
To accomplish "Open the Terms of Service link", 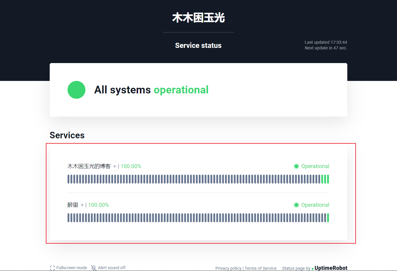I will (x=261, y=268).
